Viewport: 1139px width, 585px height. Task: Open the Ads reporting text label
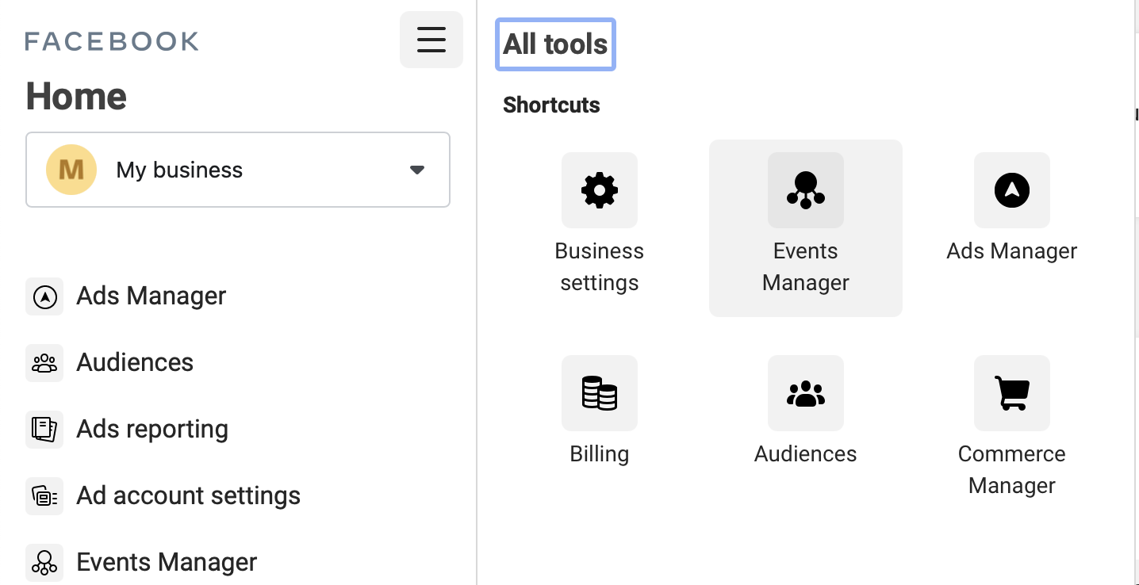coord(152,429)
